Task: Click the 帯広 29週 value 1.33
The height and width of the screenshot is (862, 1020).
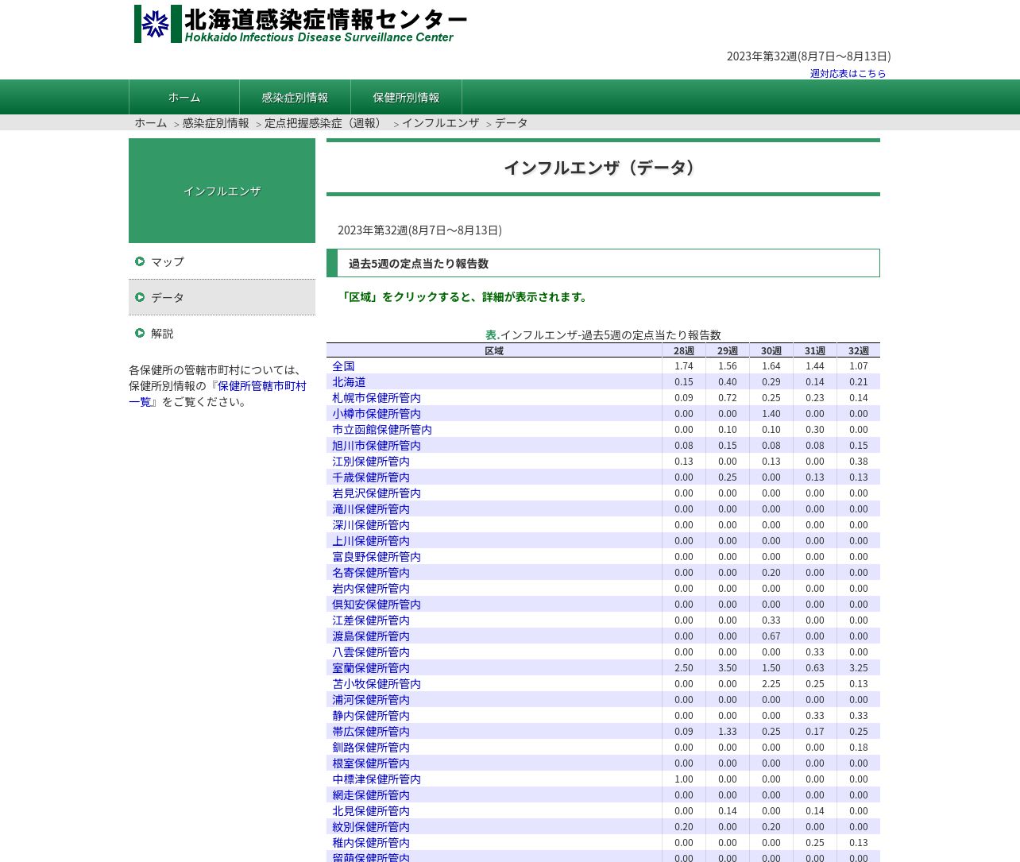Action: 728,732
